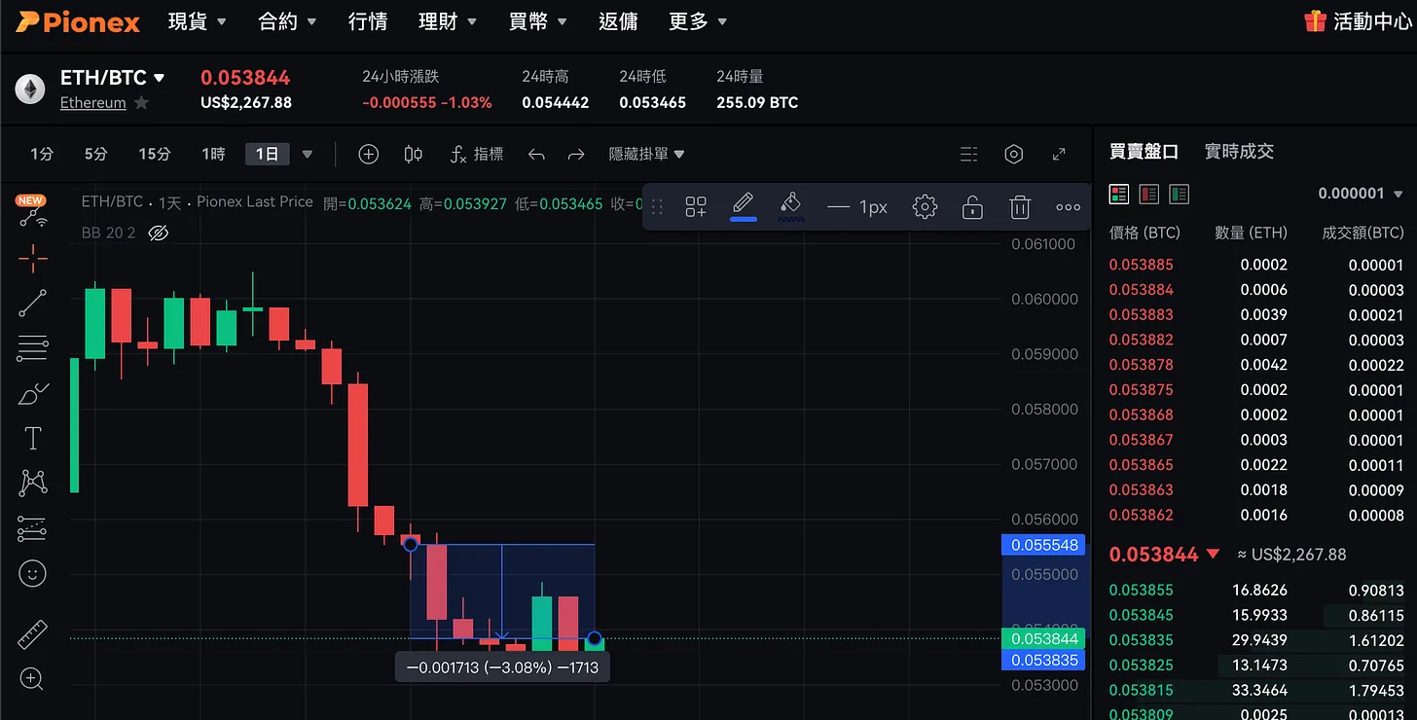The width and height of the screenshot is (1417, 720).
Task: Select the trend line drawing tool
Action: coord(32,303)
